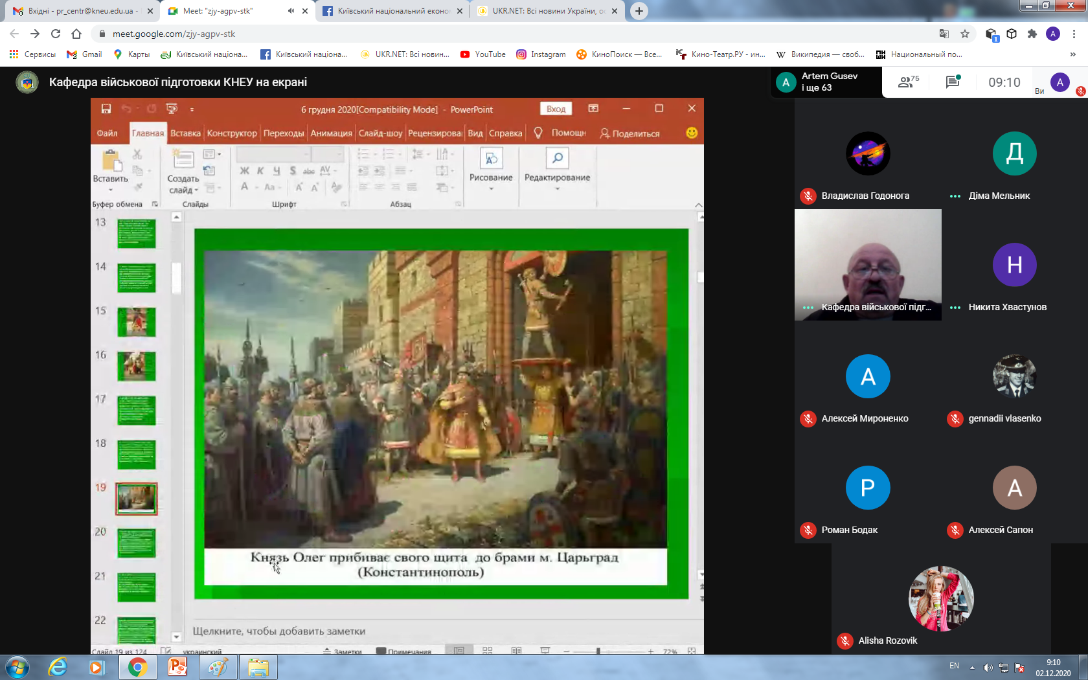
Task: Open the YouTube bookmark
Action: [483, 54]
